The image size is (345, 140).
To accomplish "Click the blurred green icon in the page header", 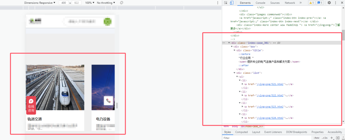I will click(107, 21).
